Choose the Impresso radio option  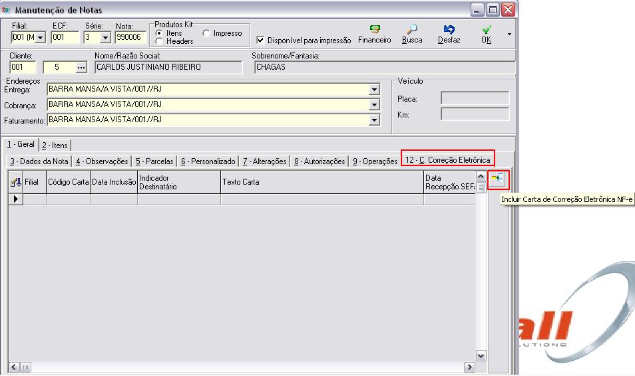[x=206, y=33]
